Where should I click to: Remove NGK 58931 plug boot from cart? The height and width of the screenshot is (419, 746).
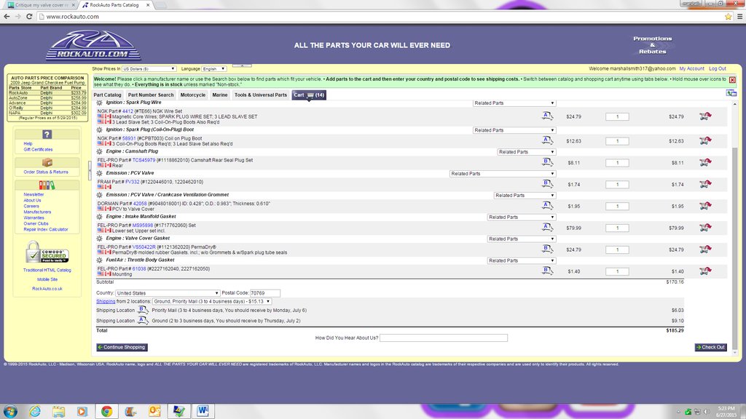(x=705, y=140)
